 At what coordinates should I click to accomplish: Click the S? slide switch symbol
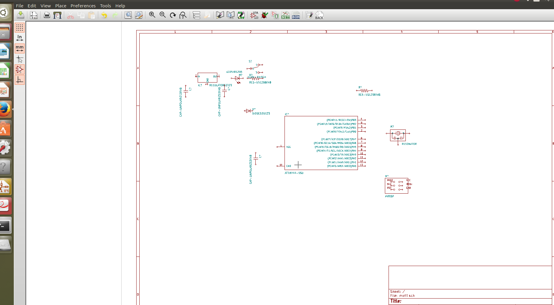[255, 68]
